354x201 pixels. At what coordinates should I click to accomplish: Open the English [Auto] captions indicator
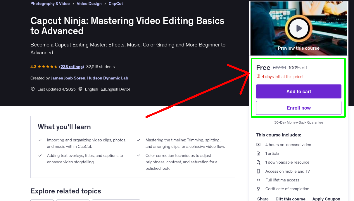(x=115, y=89)
